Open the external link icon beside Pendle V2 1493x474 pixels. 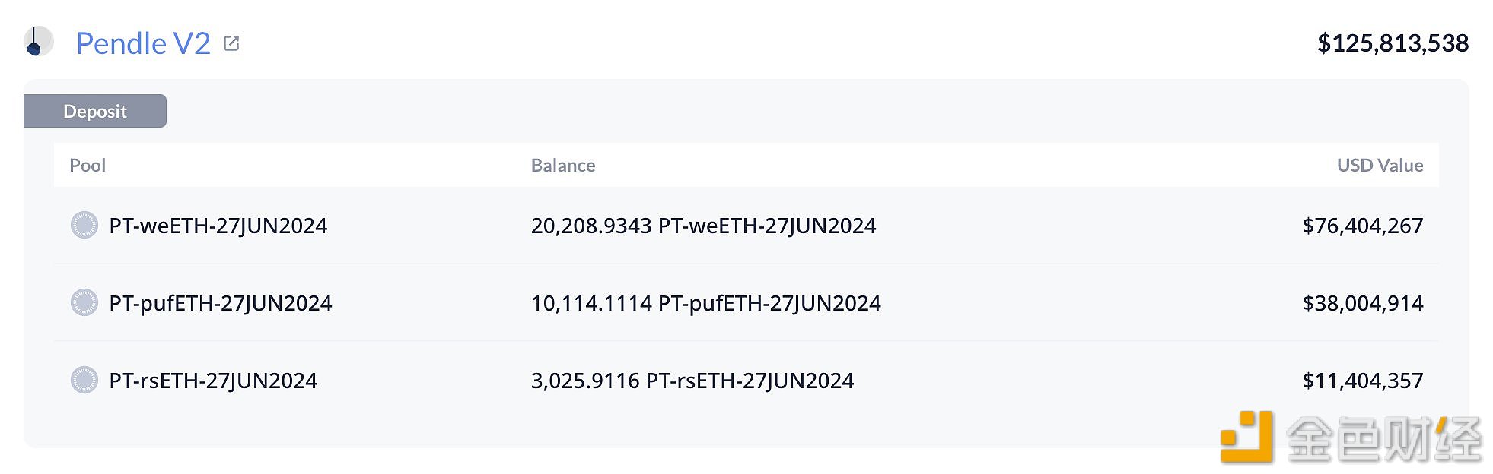point(231,43)
